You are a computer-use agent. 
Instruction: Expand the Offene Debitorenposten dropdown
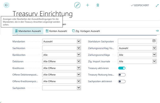click(x=79, y=75)
